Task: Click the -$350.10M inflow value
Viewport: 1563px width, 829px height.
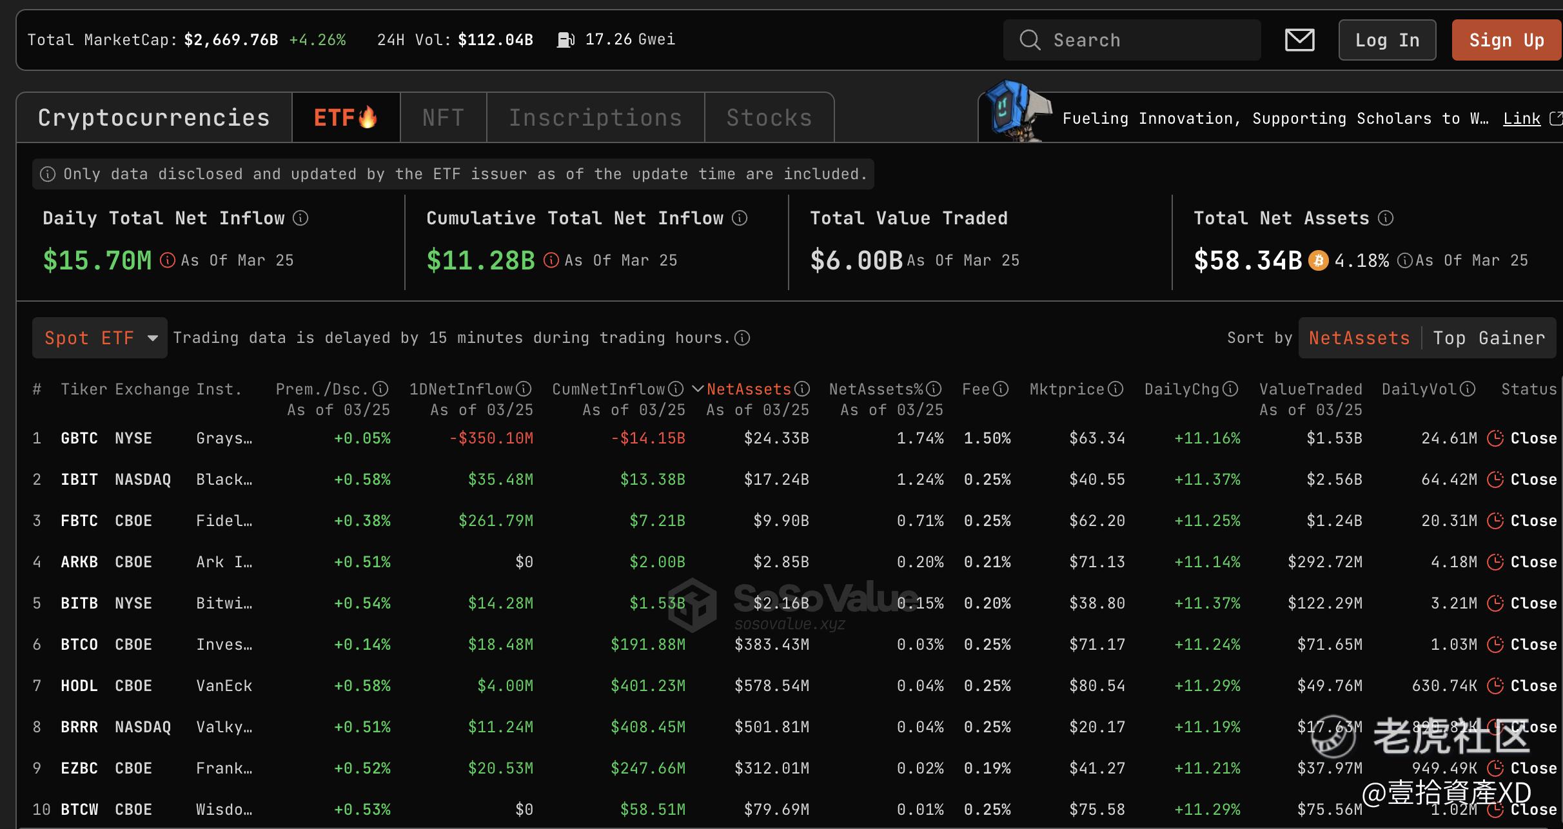Action: point(491,438)
